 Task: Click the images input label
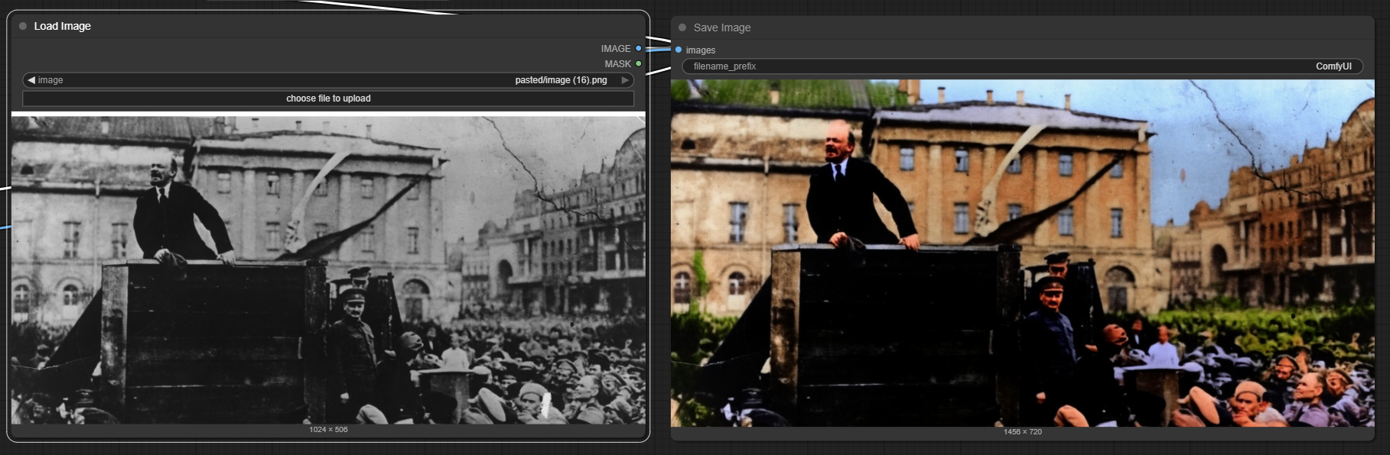[701, 50]
